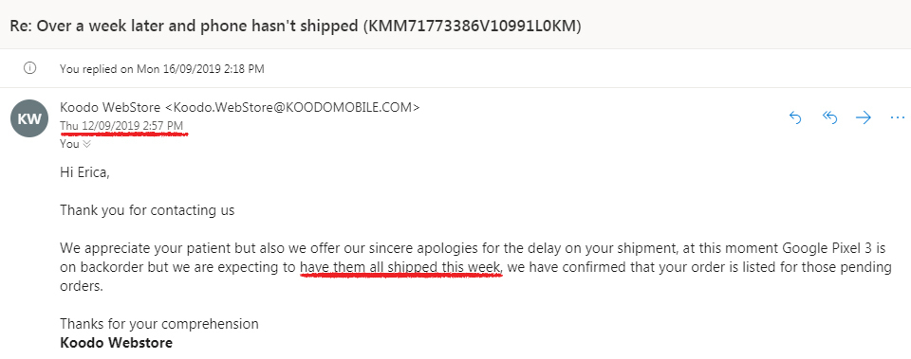The image size is (911, 359).
Task: Click the 'Thanks for your comprehension' line
Action: pos(159,324)
